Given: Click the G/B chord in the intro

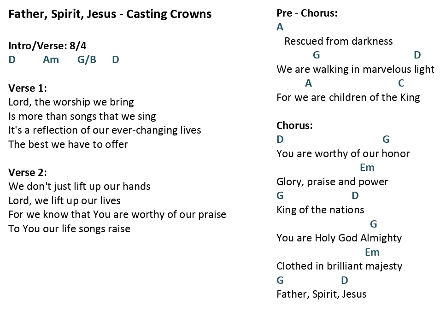Looking at the screenshot, I should pyautogui.click(x=87, y=60).
